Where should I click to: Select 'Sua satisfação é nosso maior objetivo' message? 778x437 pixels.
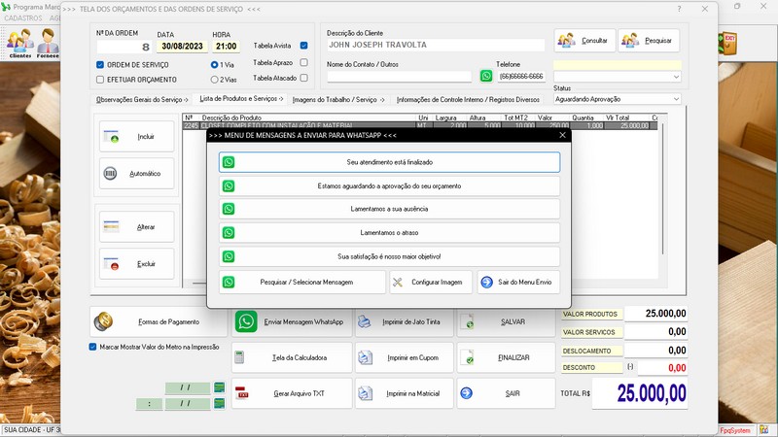point(390,256)
